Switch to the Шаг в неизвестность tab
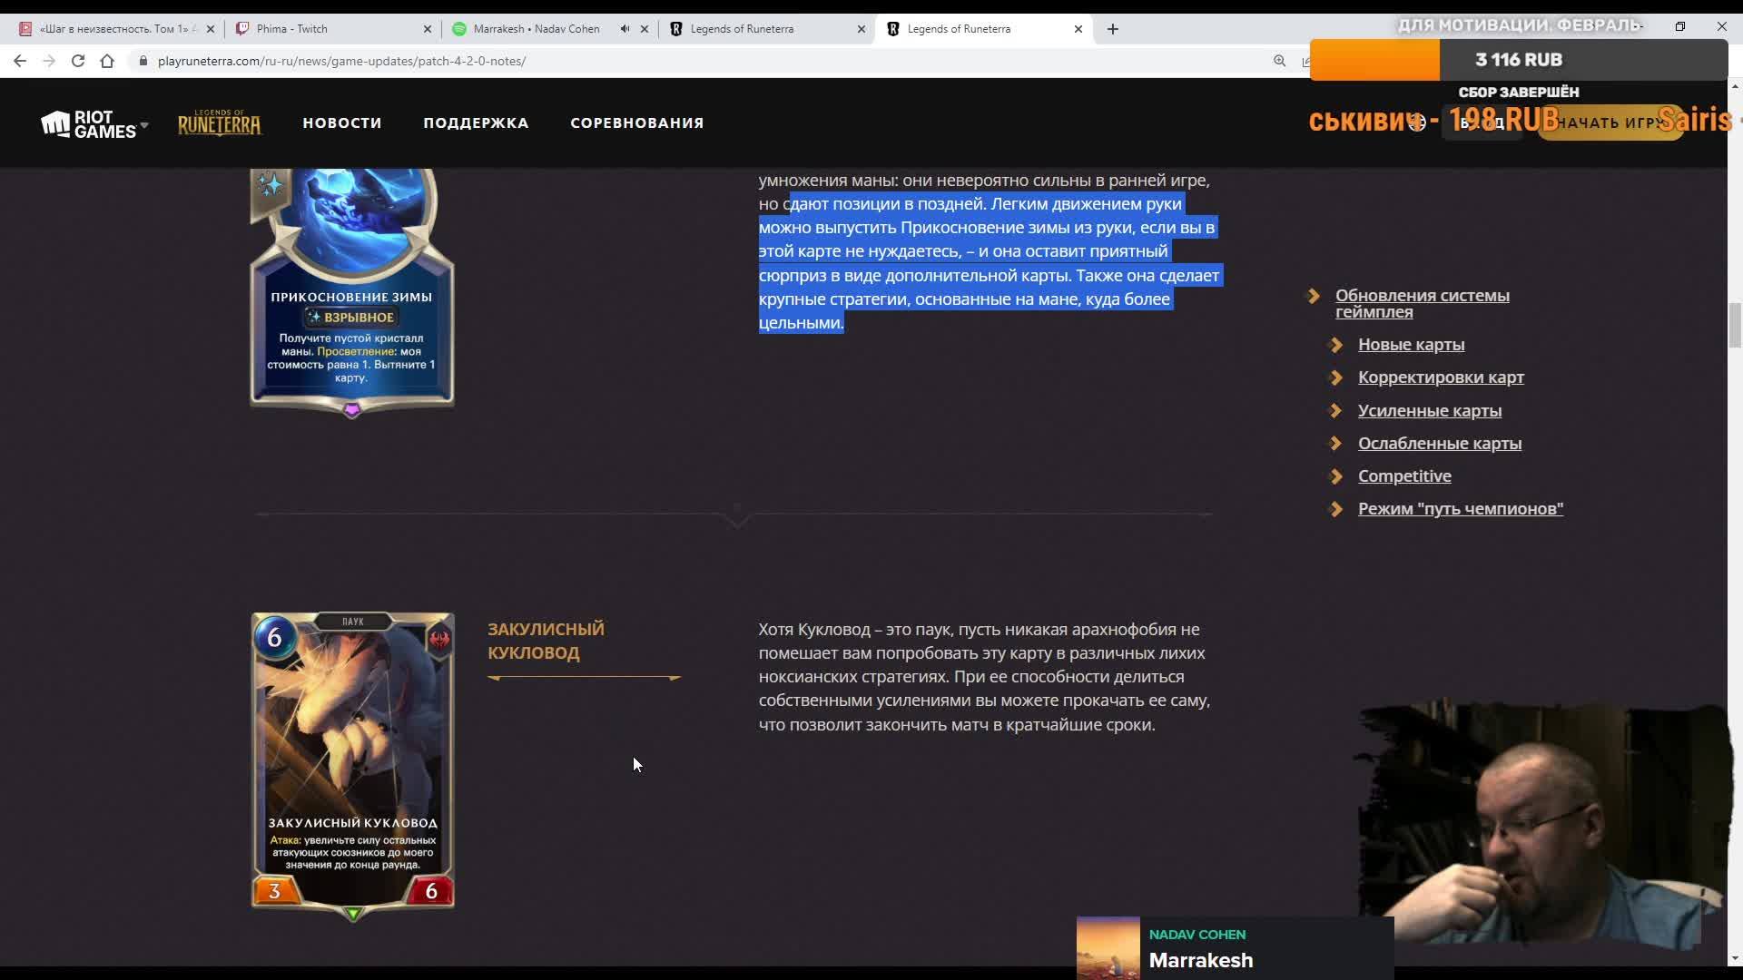This screenshot has height=980, width=1743. pos(116,29)
